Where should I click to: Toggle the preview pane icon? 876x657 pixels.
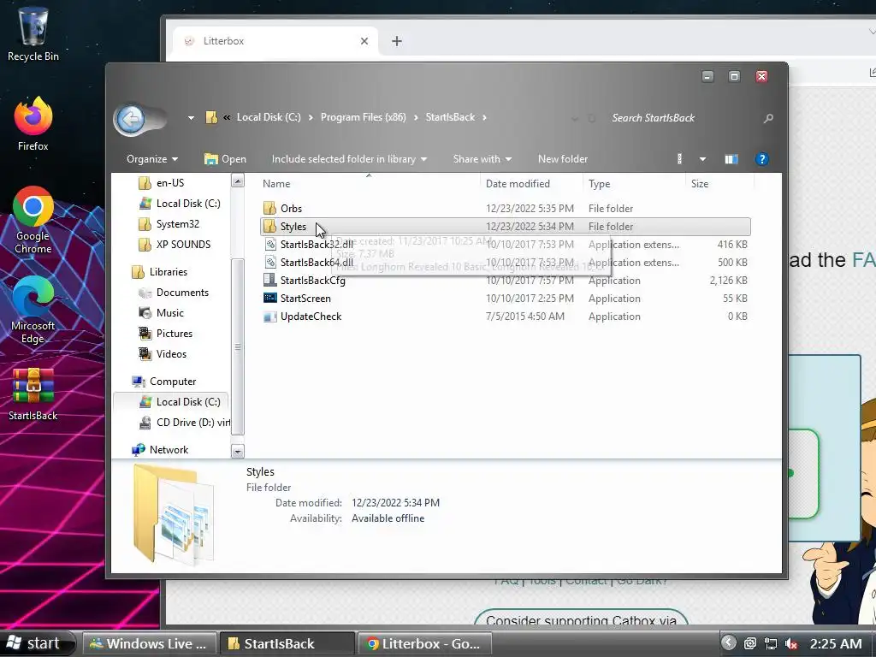coord(731,159)
